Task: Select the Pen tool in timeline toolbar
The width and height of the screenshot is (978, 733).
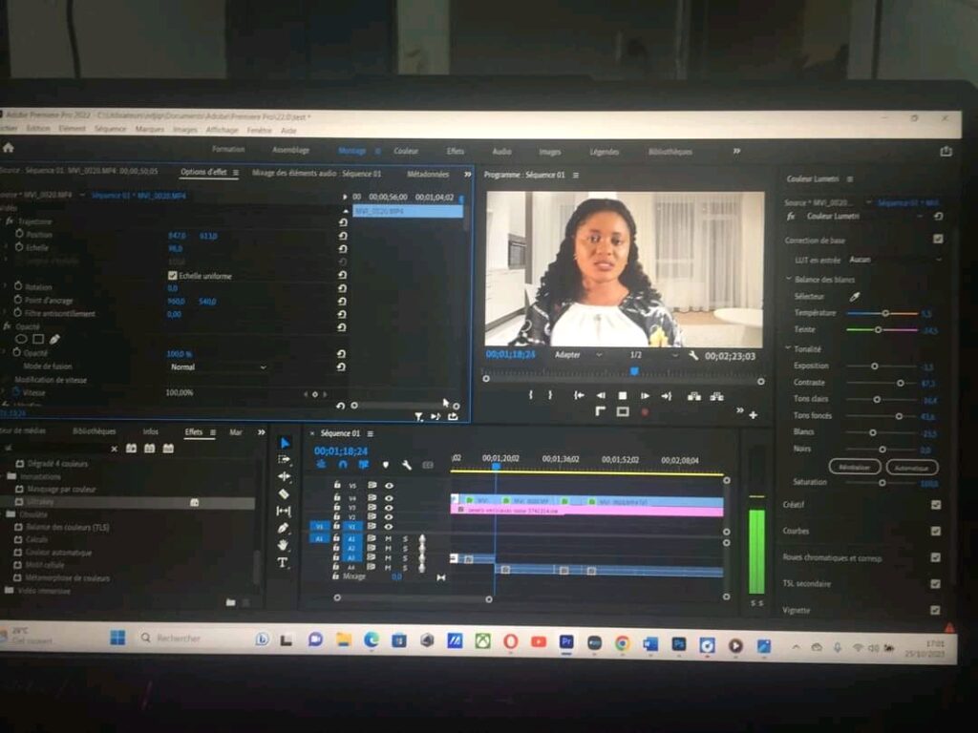Action: coord(283,528)
